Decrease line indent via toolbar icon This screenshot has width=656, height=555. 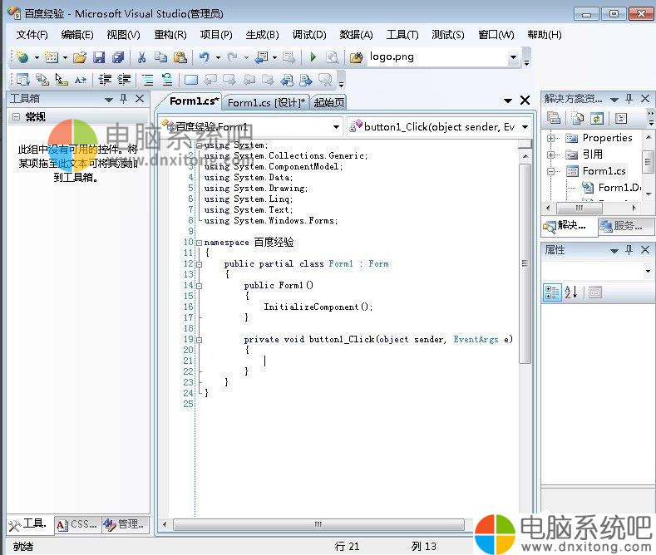tap(105, 80)
